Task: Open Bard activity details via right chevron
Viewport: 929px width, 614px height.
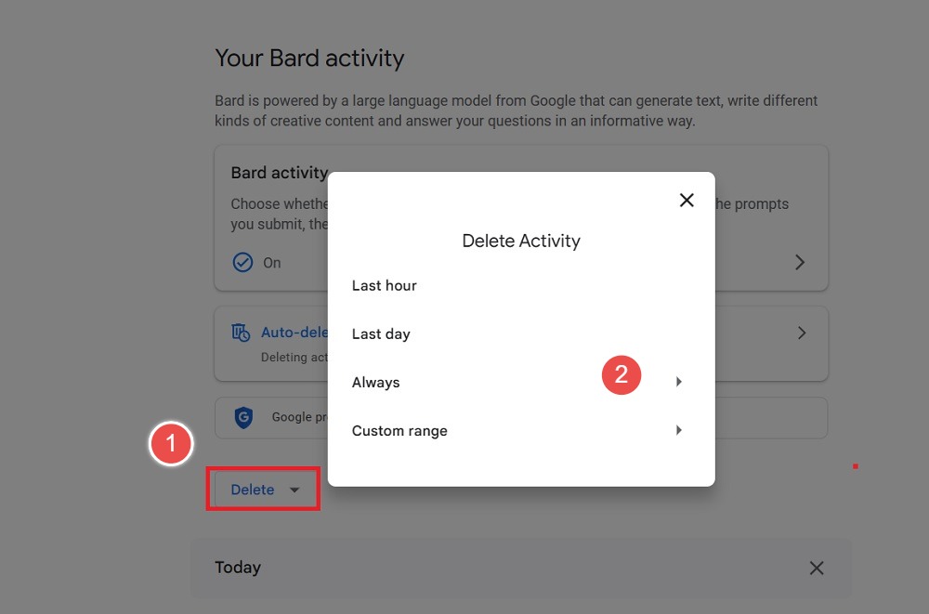Action: click(800, 262)
